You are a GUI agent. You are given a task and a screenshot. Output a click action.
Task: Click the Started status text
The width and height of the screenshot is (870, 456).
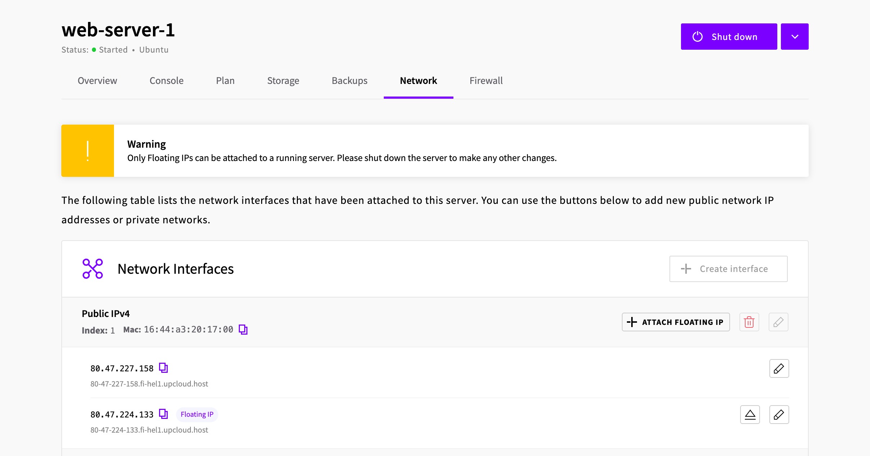tap(113, 50)
